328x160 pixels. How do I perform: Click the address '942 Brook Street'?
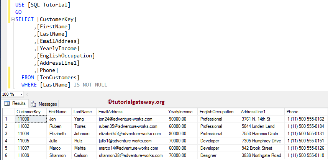coord(262,148)
